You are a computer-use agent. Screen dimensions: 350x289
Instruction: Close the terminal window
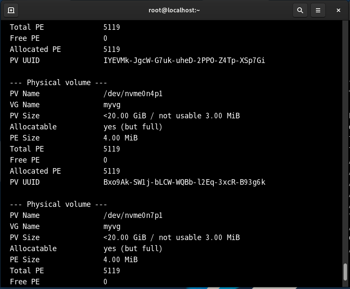pyautogui.click(x=339, y=10)
